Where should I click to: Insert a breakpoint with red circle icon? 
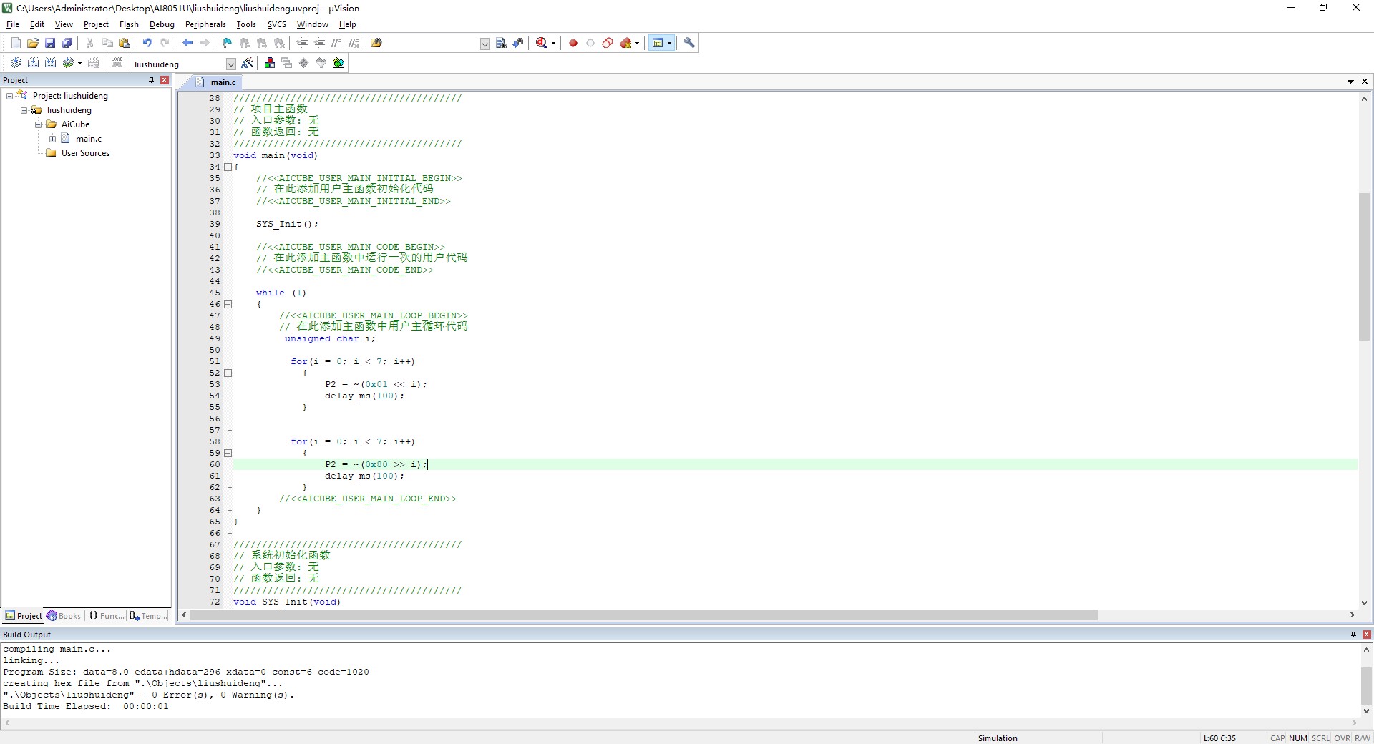pyautogui.click(x=573, y=43)
